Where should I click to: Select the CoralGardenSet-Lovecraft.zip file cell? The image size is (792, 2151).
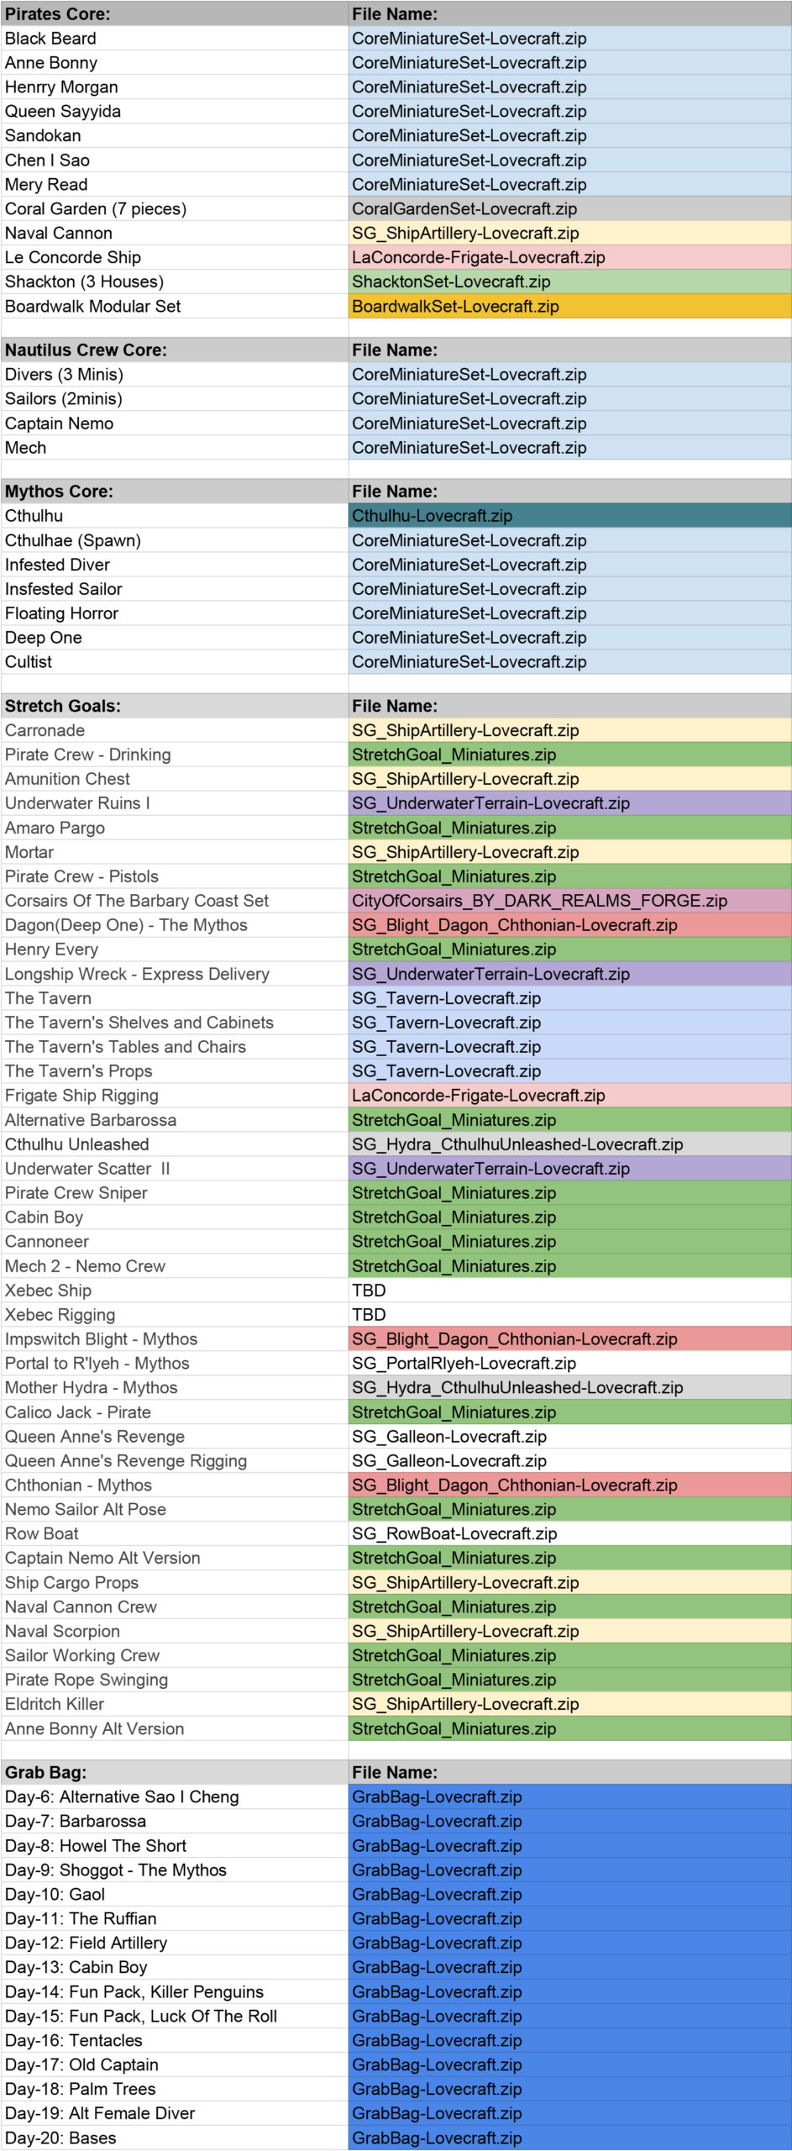coord(569,209)
